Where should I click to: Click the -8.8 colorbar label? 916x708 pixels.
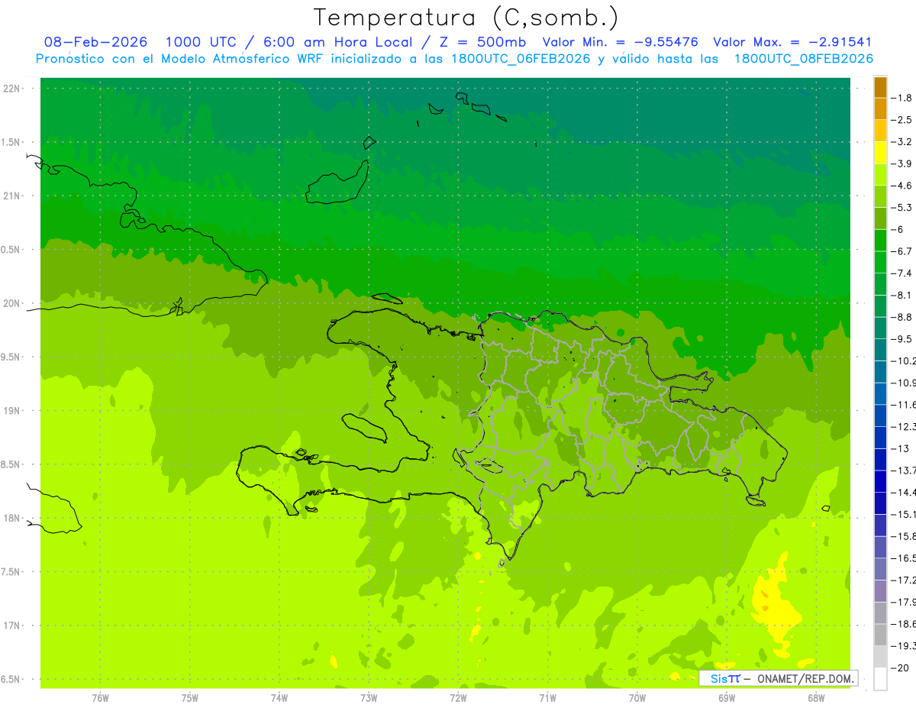[902, 317]
